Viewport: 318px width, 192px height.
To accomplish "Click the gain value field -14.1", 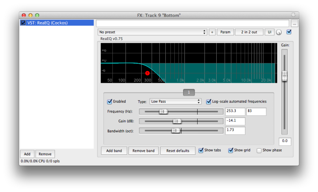I will pos(235,121).
